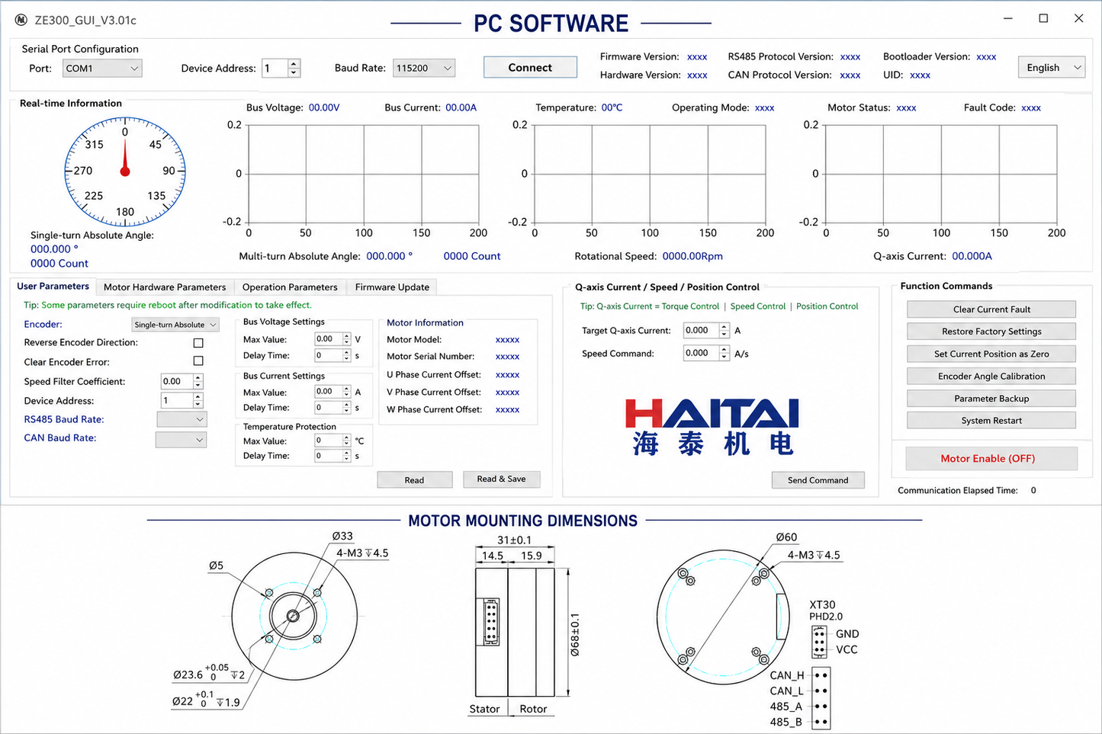Screen dimensions: 1102x734
Task: Increase Speed Filter Coefficient with the up arrow
Action: [198, 377]
